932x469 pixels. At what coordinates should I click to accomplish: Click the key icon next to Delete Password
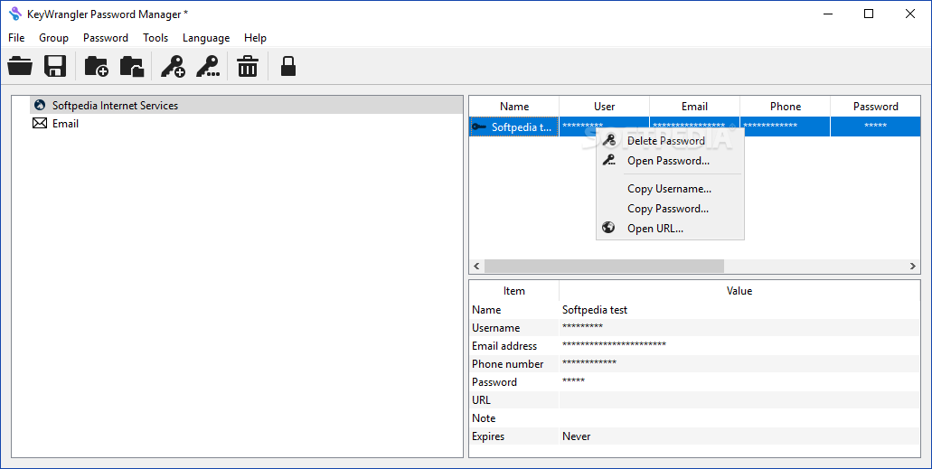point(608,140)
